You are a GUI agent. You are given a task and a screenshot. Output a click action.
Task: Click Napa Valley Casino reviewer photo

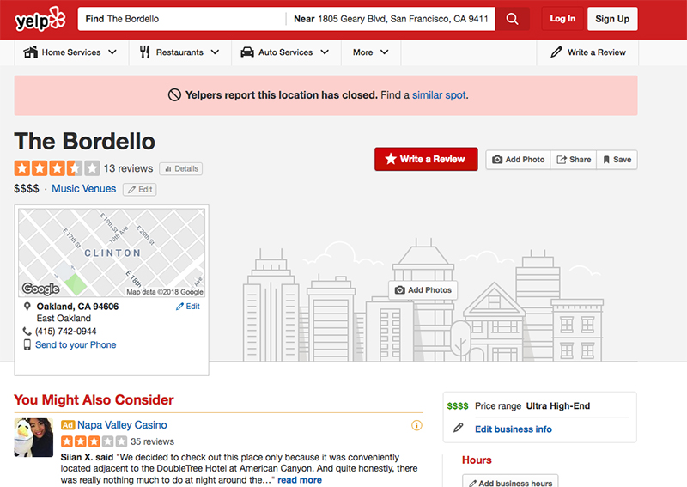(x=33, y=437)
